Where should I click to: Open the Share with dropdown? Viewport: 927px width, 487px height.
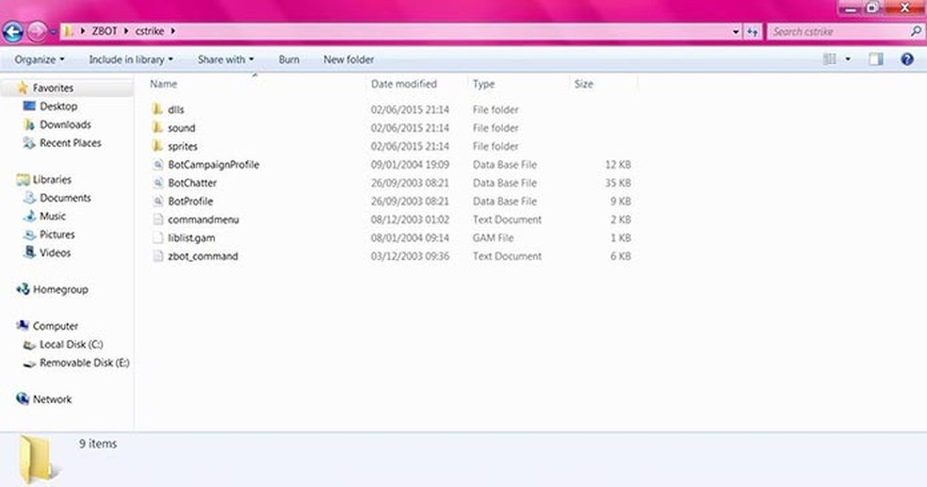click(225, 59)
